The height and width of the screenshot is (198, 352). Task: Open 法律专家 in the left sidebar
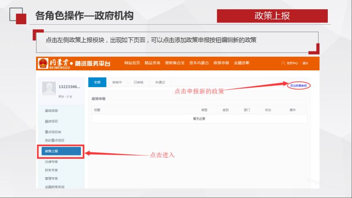51,162
